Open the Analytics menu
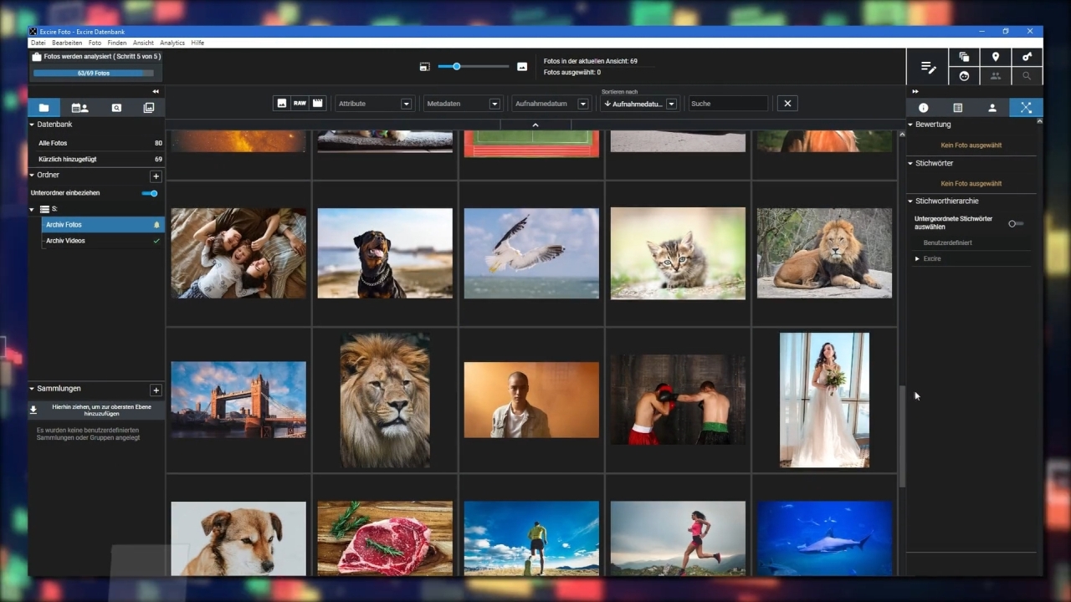The height and width of the screenshot is (602, 1071). pyautogui.click(x=172, y=43)
